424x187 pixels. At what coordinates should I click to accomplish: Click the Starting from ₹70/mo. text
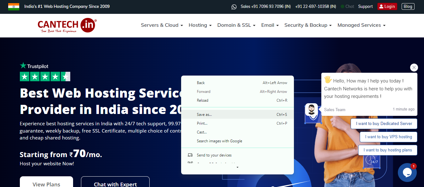coord(61,154)
